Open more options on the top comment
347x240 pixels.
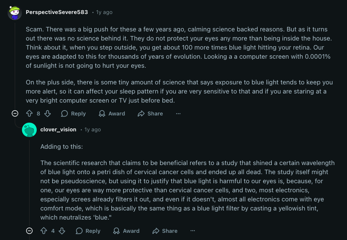point(178,114)
